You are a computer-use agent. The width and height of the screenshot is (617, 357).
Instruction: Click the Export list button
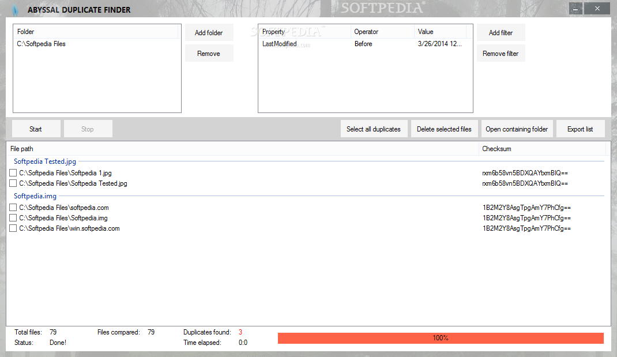[581, 129]
